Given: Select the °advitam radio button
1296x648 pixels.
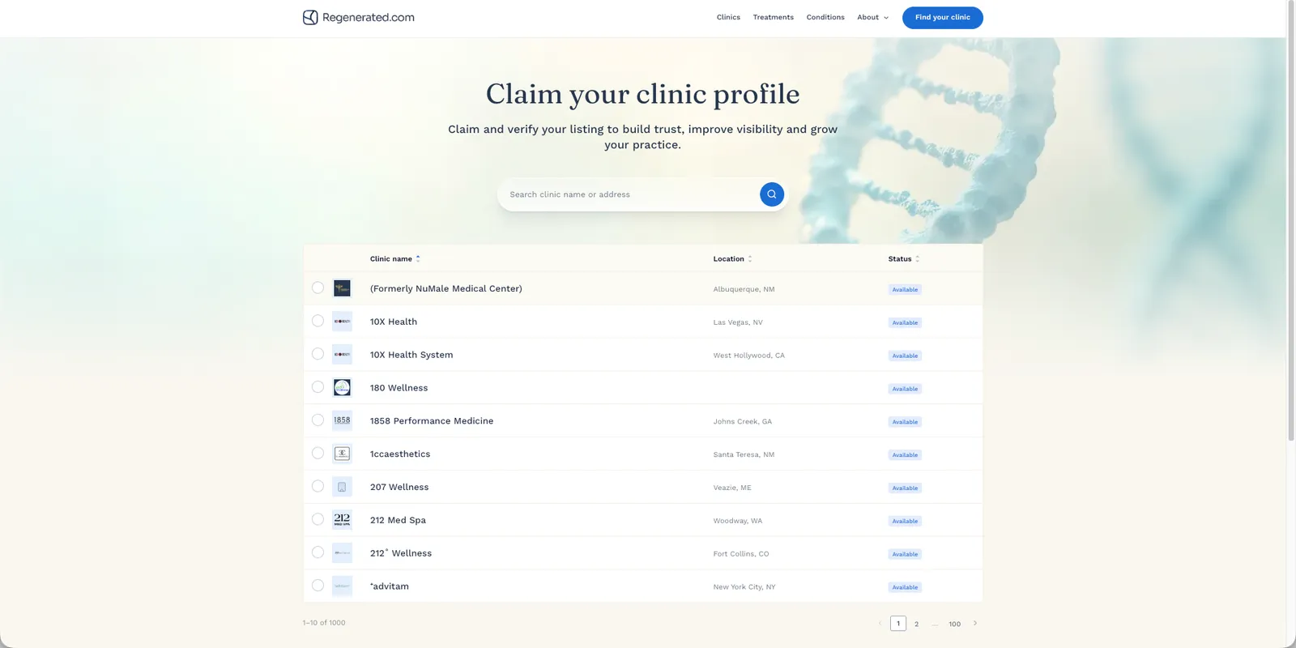Looking at the screenshot, I should [x=318, y=586].
